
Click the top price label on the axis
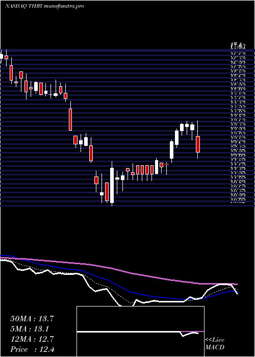pyautogui.click(x=238, y=46)
